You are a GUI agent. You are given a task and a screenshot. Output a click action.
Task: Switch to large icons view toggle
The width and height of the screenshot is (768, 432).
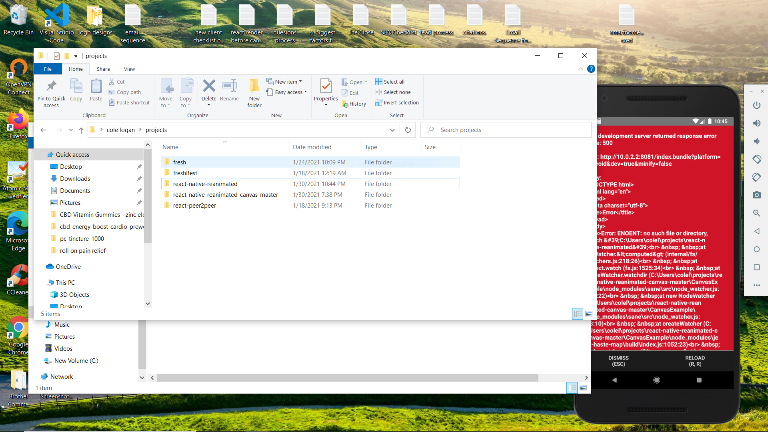(x=589, y=314)
